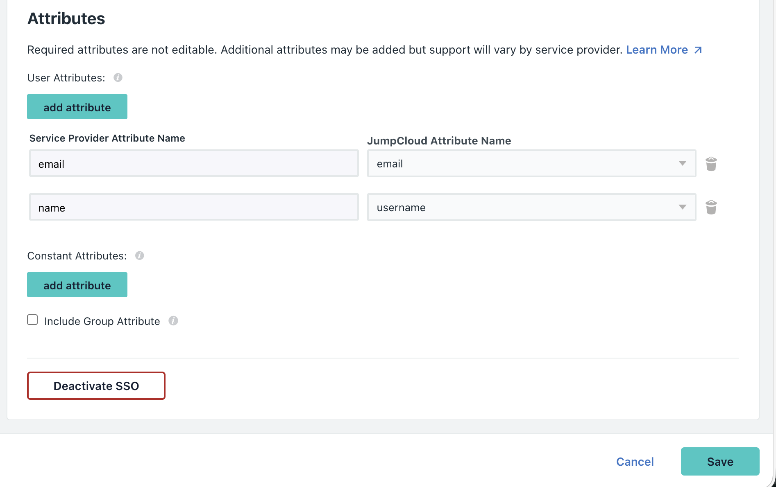Screen dimensions: 776x487
Task: Open the JumpCloud attribute dropdown set to email
Action: tap(524, 164)
